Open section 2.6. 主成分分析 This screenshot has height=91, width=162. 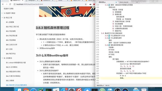pos(12,44)
